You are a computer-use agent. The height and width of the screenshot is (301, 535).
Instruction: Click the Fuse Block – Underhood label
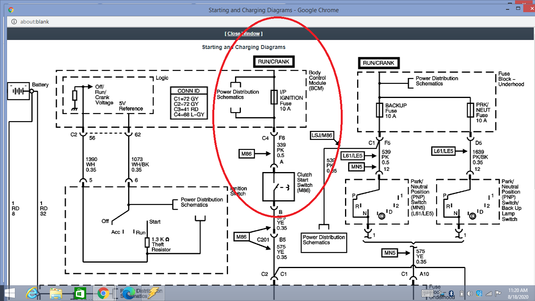[x=511, y=79]
